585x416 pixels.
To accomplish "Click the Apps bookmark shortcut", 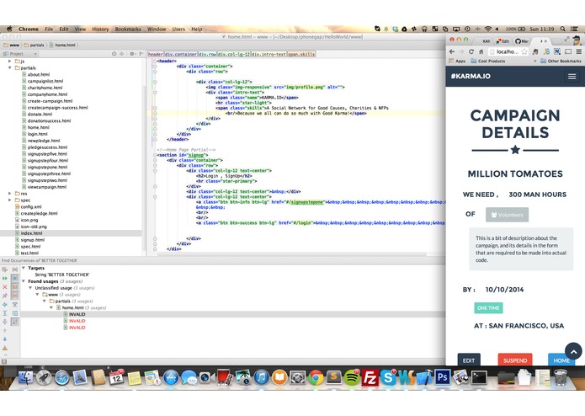I will [x=457, y=61].
